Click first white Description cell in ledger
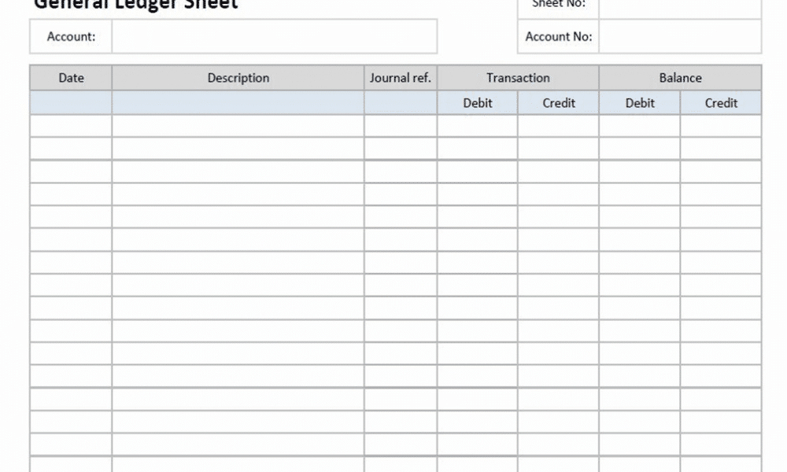 (238, 126)
